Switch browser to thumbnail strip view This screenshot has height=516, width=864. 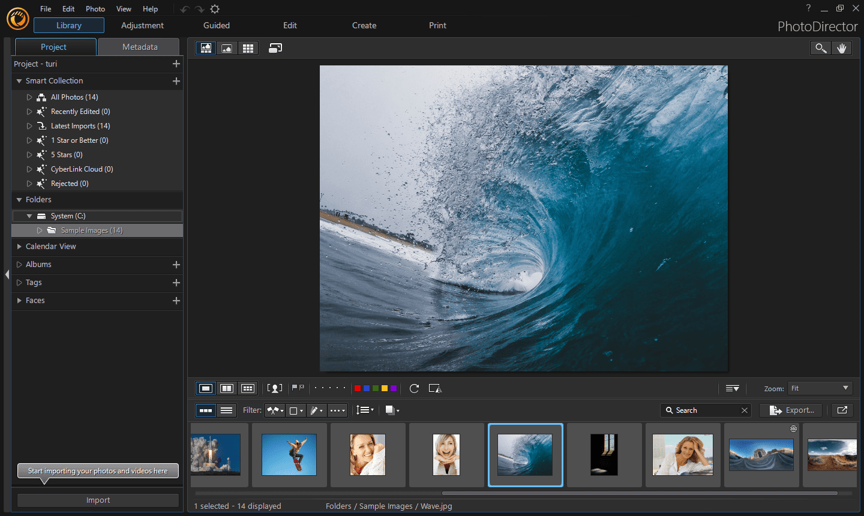206,410
